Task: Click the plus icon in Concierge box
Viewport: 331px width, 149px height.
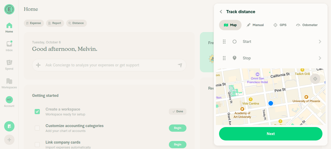Action: [x=38, y=65]
